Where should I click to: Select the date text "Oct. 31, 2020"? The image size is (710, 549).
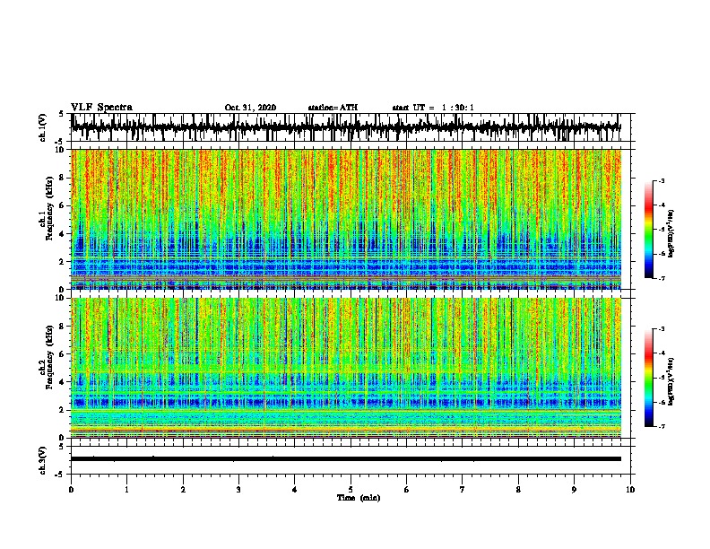tap(250, 108)
